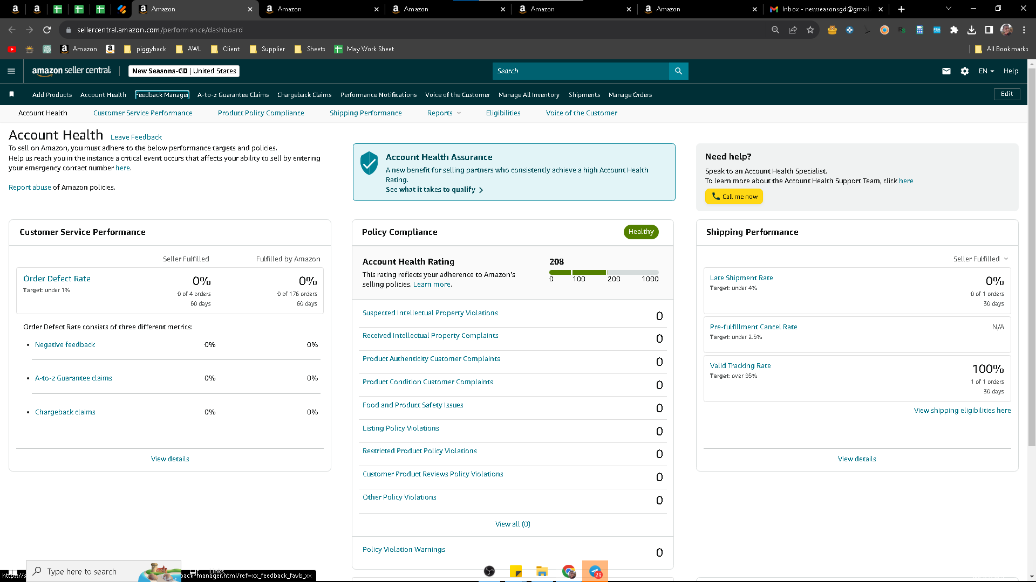Click the yellow Call me now button
This screenshot has width=1036, height=582.
tap(734, 197)
